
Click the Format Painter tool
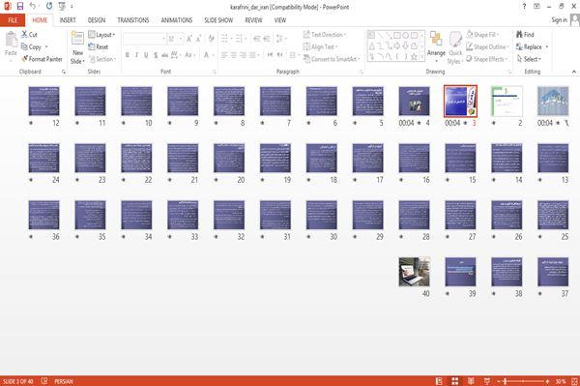click(42, 59)
